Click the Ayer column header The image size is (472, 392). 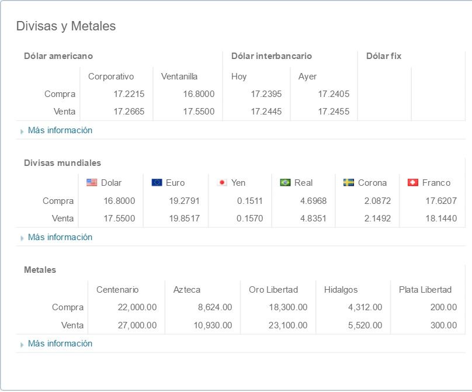[x=306, y=77]
